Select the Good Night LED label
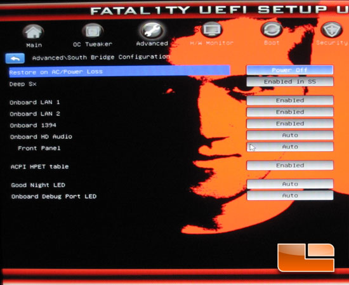Image resolution: width=349 pixels, height=285 pixels. [x=38, y=185]
